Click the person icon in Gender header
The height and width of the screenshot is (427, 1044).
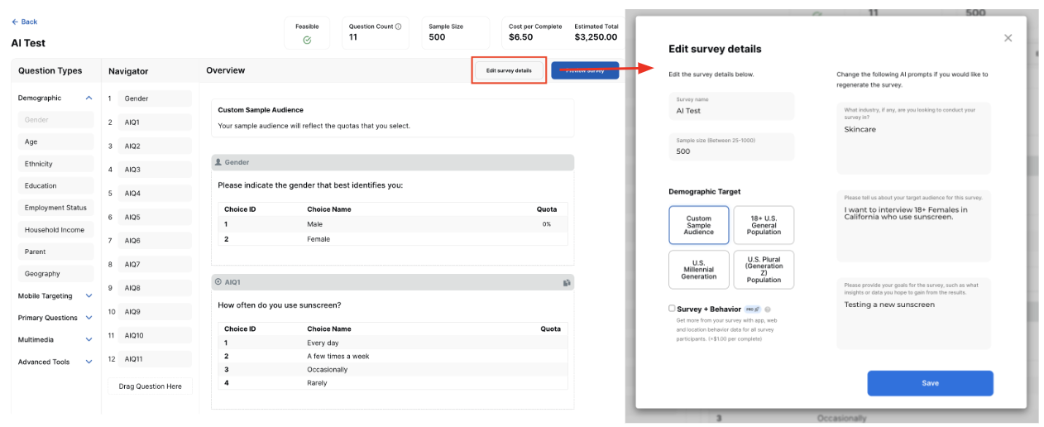click(x=218, y=162)
